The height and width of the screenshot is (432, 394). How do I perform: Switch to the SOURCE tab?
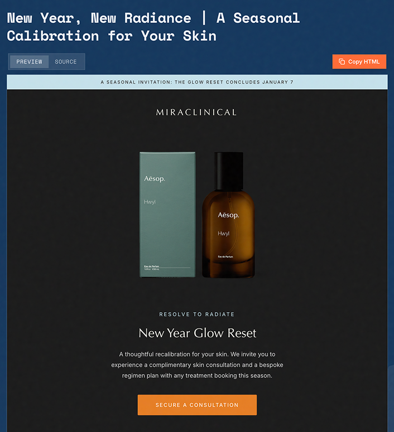pyautogui.click(x=66, y=62)
